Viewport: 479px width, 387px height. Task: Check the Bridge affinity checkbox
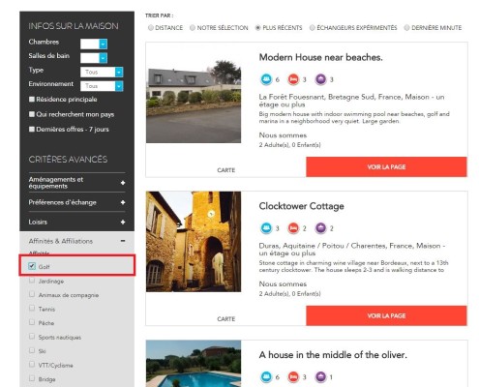[32, 378]
